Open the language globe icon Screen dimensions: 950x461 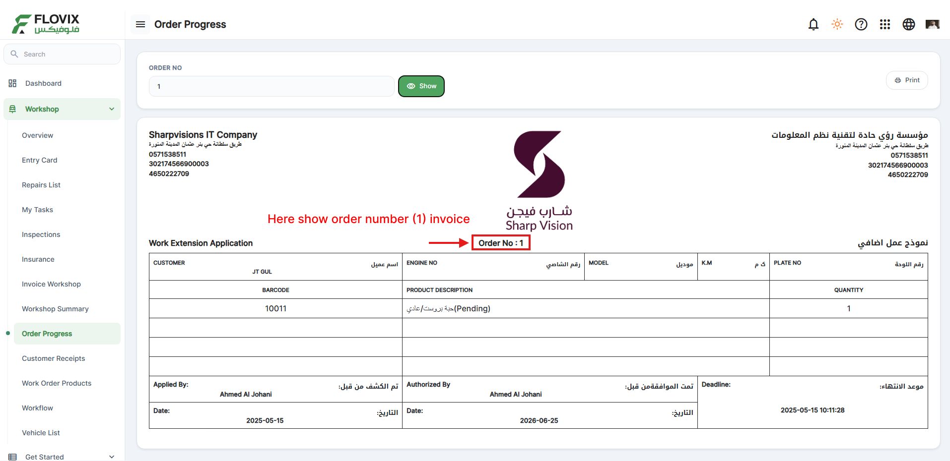point(909,24)
